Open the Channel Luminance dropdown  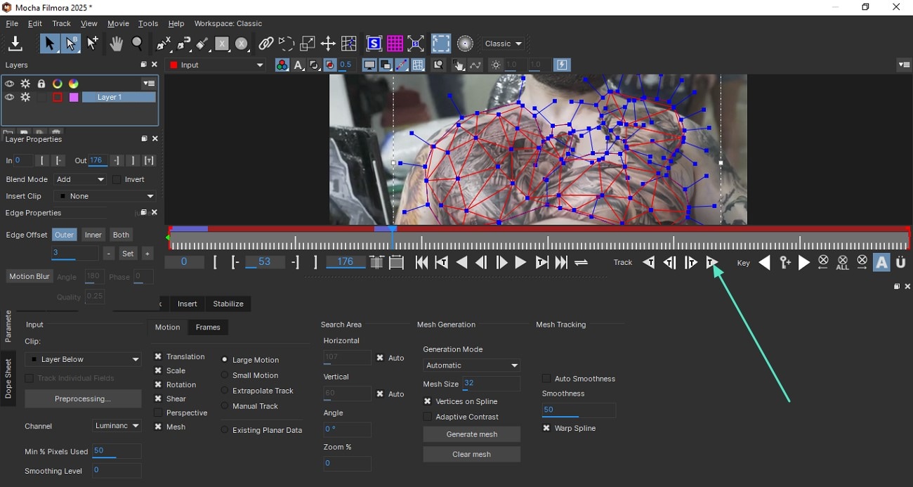[x=117, y=426]
